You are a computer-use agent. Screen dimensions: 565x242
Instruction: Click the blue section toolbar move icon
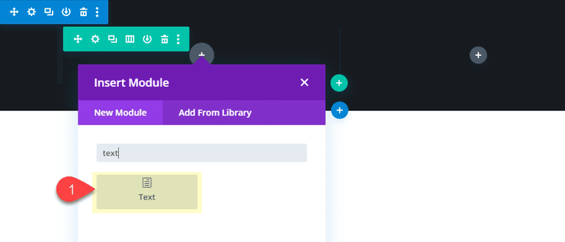click(x=14, y=12)
